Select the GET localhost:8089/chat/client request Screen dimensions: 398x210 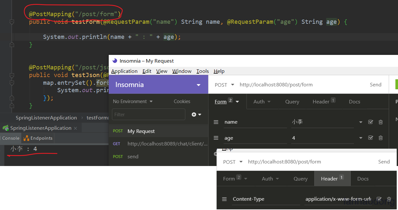(159, 144)
